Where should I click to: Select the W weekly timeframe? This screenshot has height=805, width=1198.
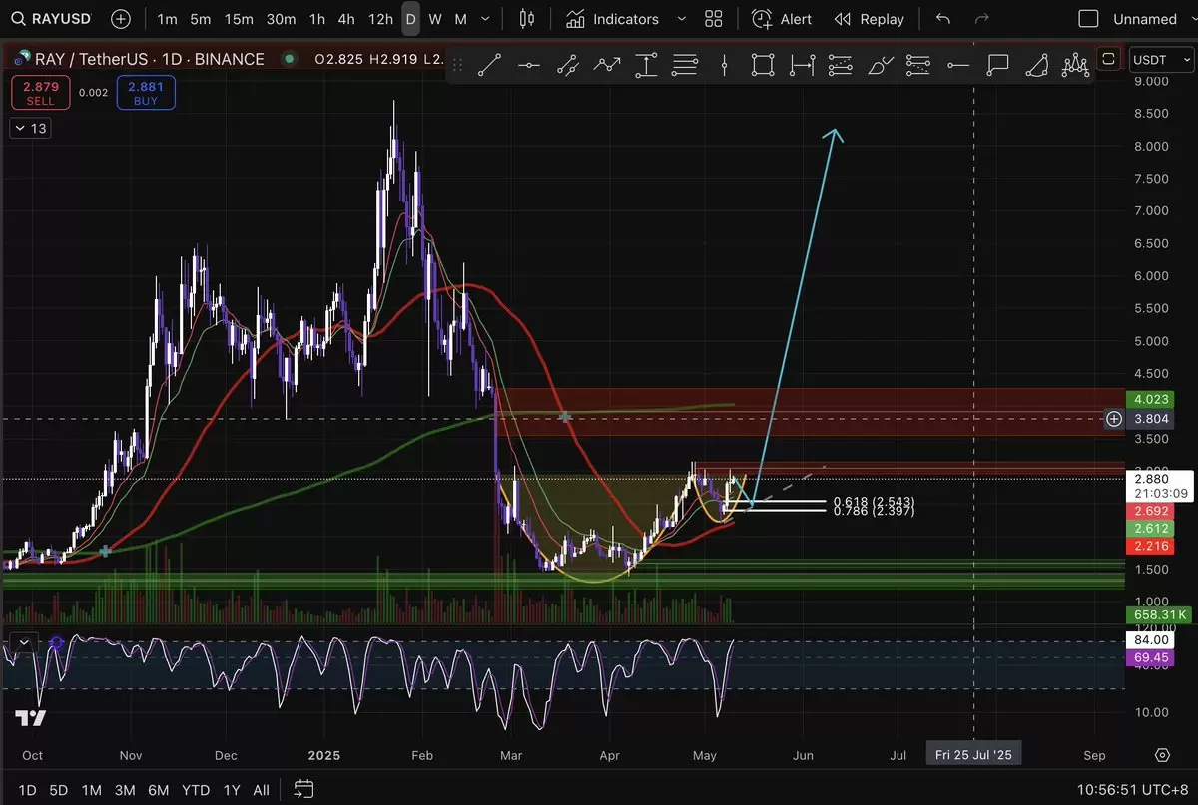[x=435, y=19]
